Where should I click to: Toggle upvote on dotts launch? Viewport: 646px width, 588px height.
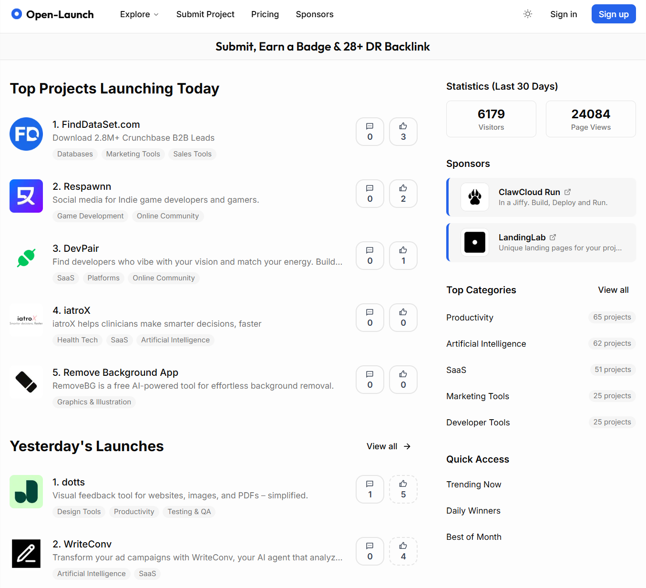403,489
